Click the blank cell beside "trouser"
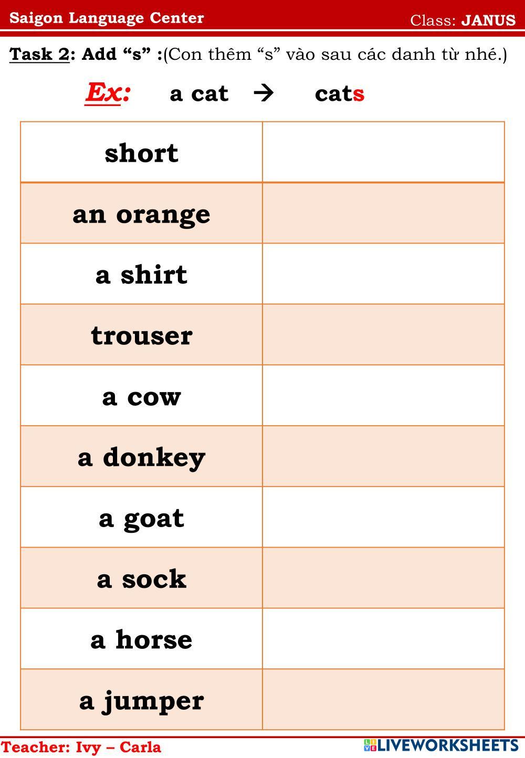Viewport: 525px width, 758px height. pos(383,335)
